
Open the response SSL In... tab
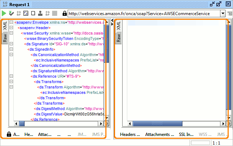(x=186, y=134)
